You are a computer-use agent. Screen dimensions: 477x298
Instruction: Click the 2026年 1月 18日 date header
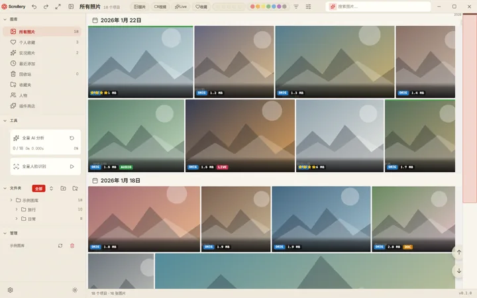point(120,181)
